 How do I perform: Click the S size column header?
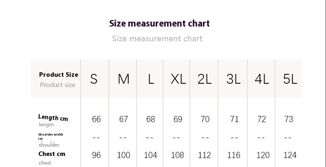click(x=94, y=79)
